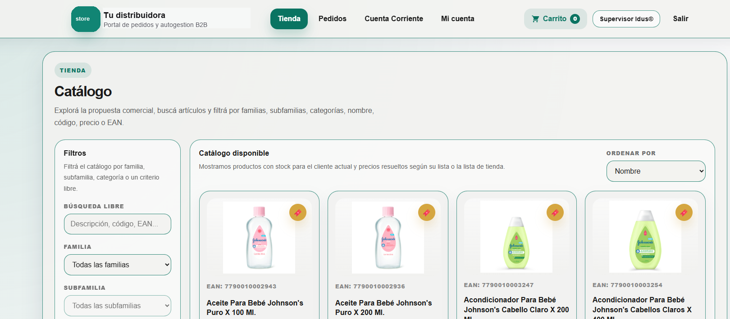Open the Tienda tab
Viewport: 730px width, 319px height.
coord(289,19)
